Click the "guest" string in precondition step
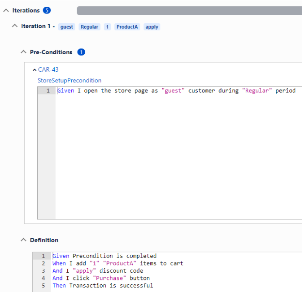Image resolution: width=304 pixels, height=292 pixels. (x=173, y=90)
